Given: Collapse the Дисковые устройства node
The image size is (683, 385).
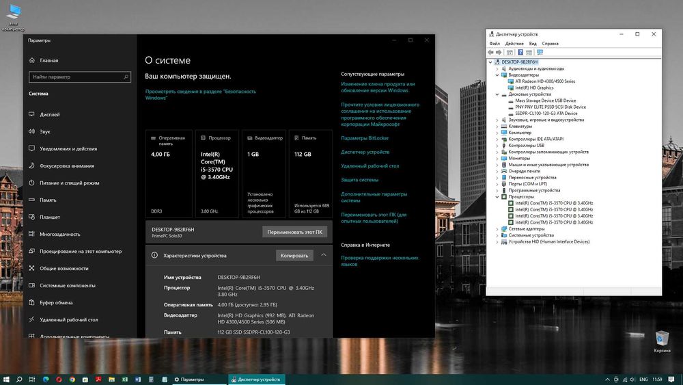Looking at the screenshot, I should click(497, 94).
